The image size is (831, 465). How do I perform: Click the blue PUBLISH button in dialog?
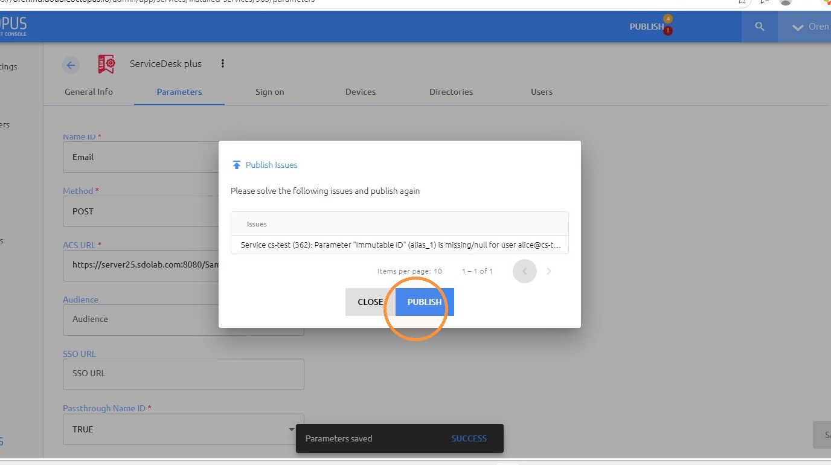pyautogui.click(x=425, y=302)
